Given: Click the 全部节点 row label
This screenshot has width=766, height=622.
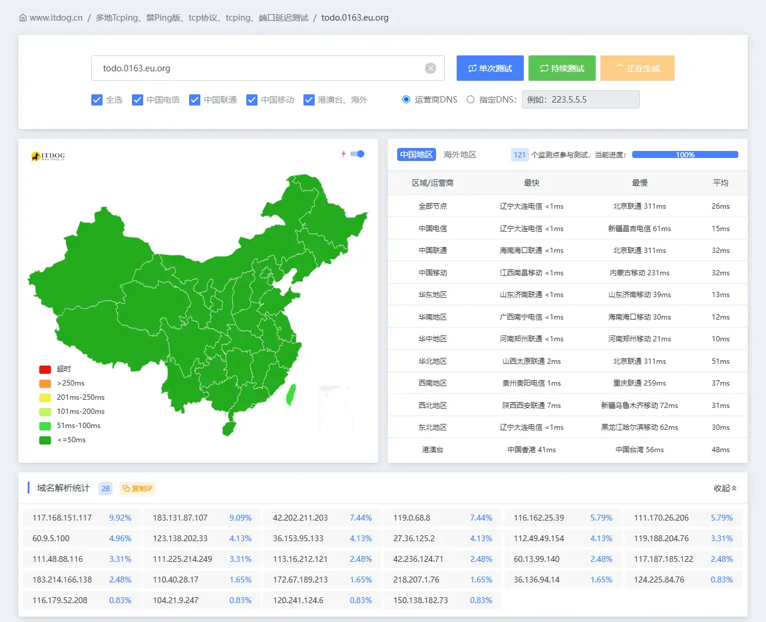Looking at the screenshot, I should click(x=432, y=206).
